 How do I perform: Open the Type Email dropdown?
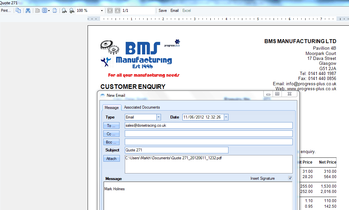(x=158, y=117)
